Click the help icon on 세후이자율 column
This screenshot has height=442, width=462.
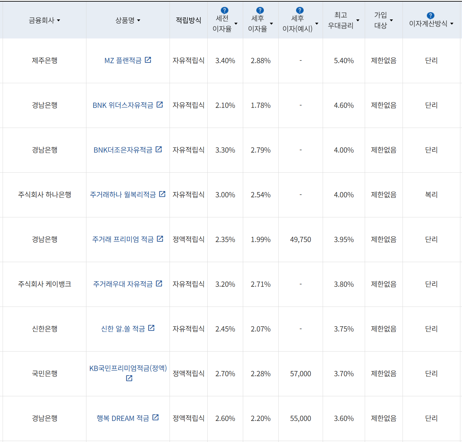[x=260, y=10]
